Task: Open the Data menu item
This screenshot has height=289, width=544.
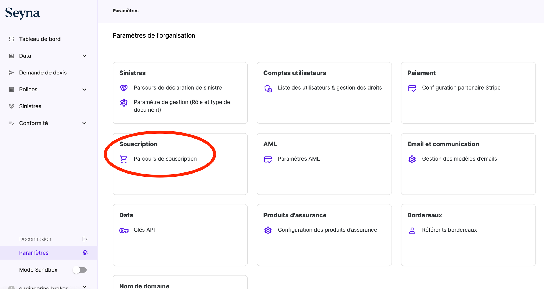Action: pyautogui.click(x=25, y=56)
